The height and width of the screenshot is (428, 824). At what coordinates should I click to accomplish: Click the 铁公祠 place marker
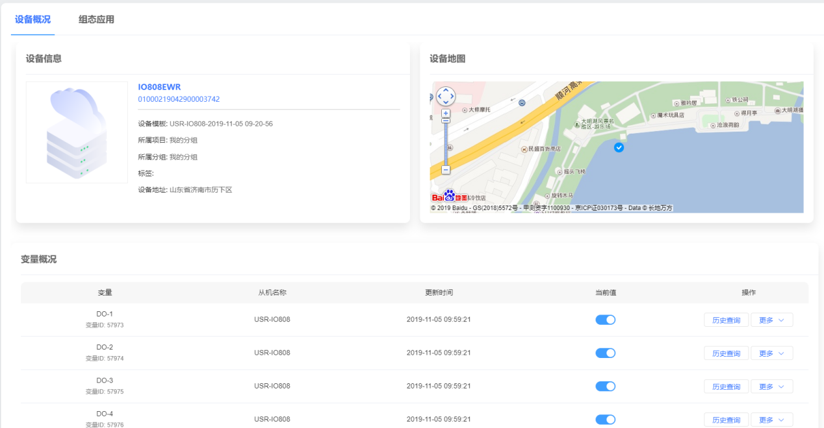(x=728, y=100)
